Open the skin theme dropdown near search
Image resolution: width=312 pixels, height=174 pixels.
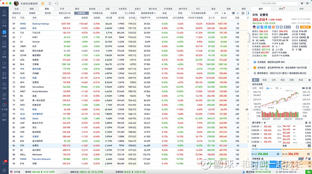[303, 3]
